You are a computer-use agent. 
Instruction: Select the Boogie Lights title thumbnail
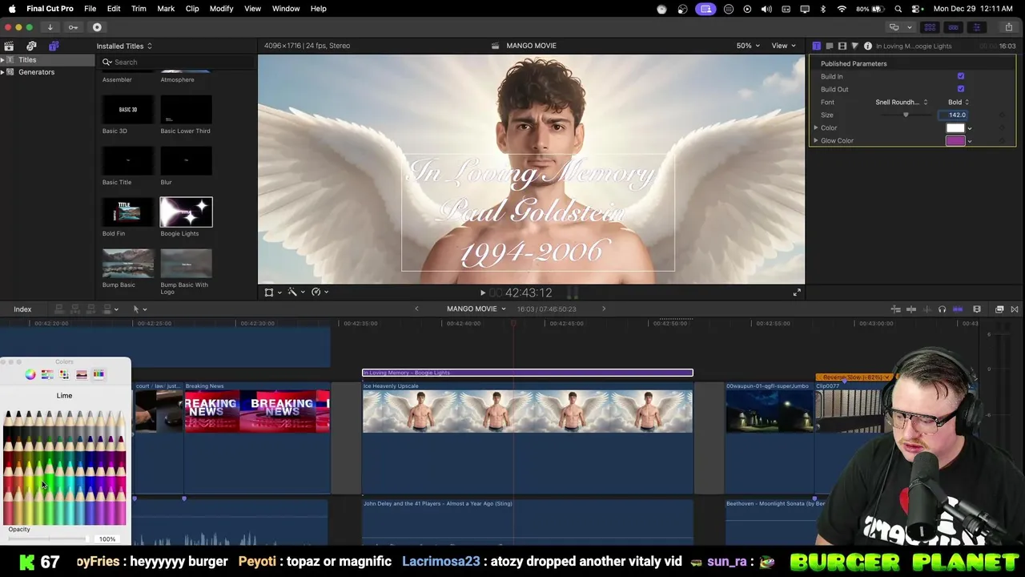pyautogui.click(x=187, y=212)
